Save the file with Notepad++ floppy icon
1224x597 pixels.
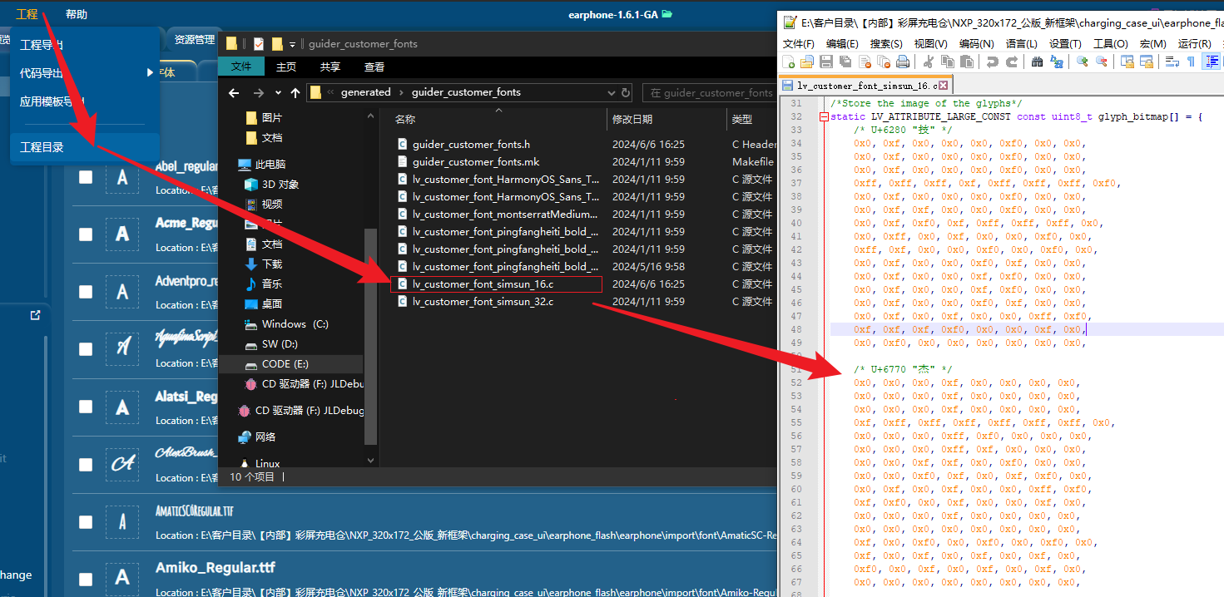pyautogui.click(x=825, y=62)
